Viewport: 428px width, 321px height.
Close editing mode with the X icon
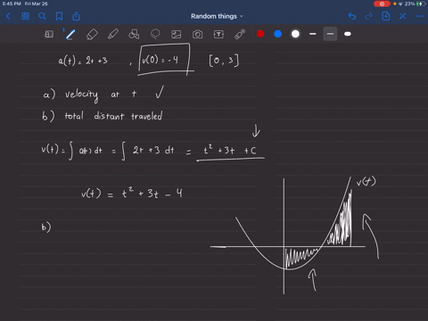pos(402,16)
